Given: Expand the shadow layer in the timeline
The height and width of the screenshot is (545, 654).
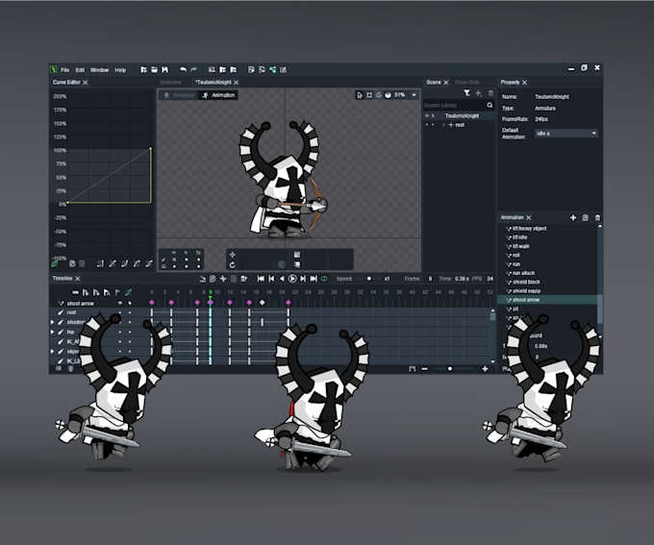Looking at the screenshot, I should click(52, 322).
